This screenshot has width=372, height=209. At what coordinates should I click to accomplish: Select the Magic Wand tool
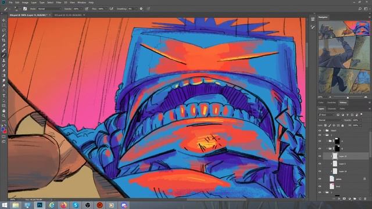[3, 35]
